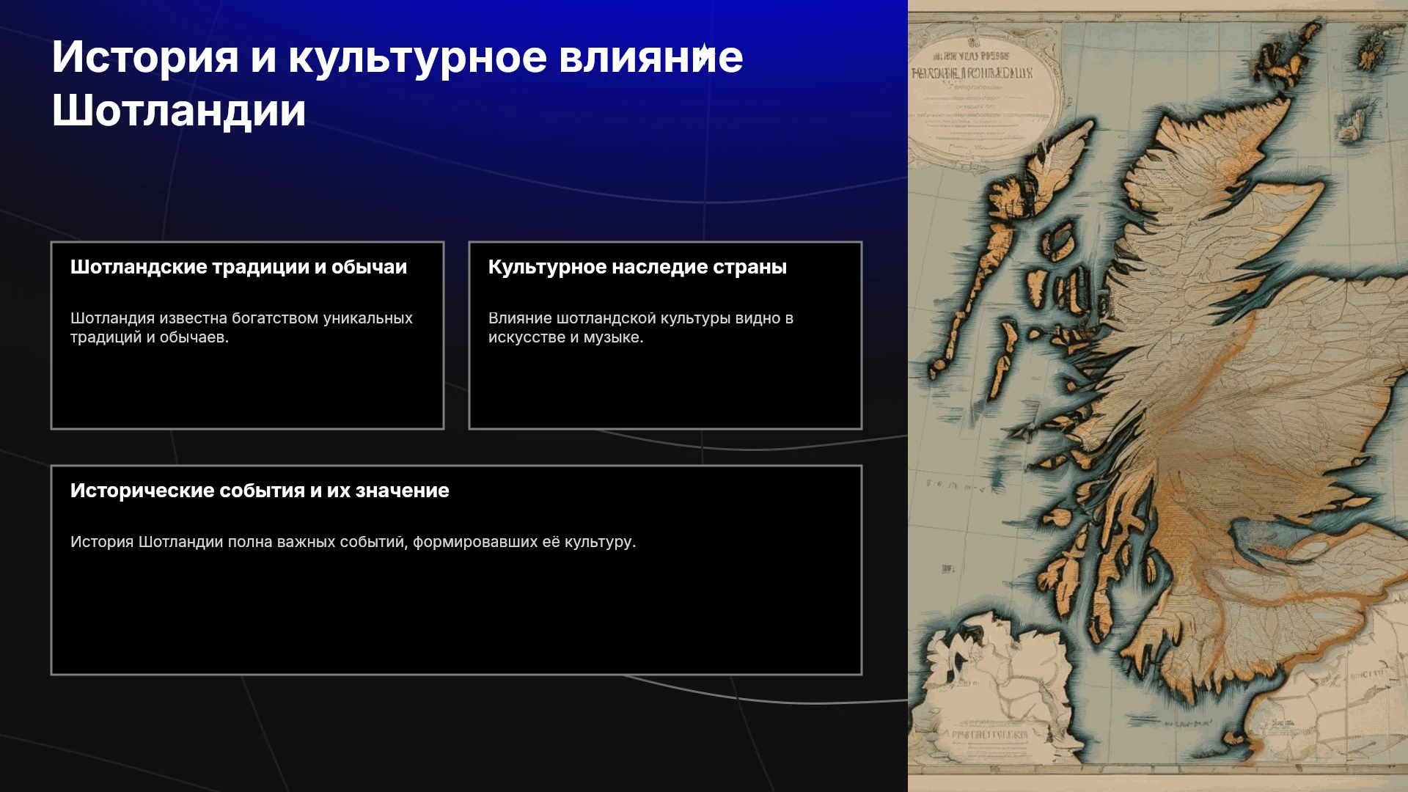Select the Scotland map image
Image resolution: width=1408 pixels, height=792 pixels.
click(1158, 396)
